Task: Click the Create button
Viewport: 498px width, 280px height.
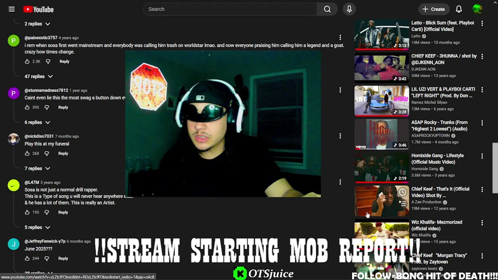Action: pos(433,9)
